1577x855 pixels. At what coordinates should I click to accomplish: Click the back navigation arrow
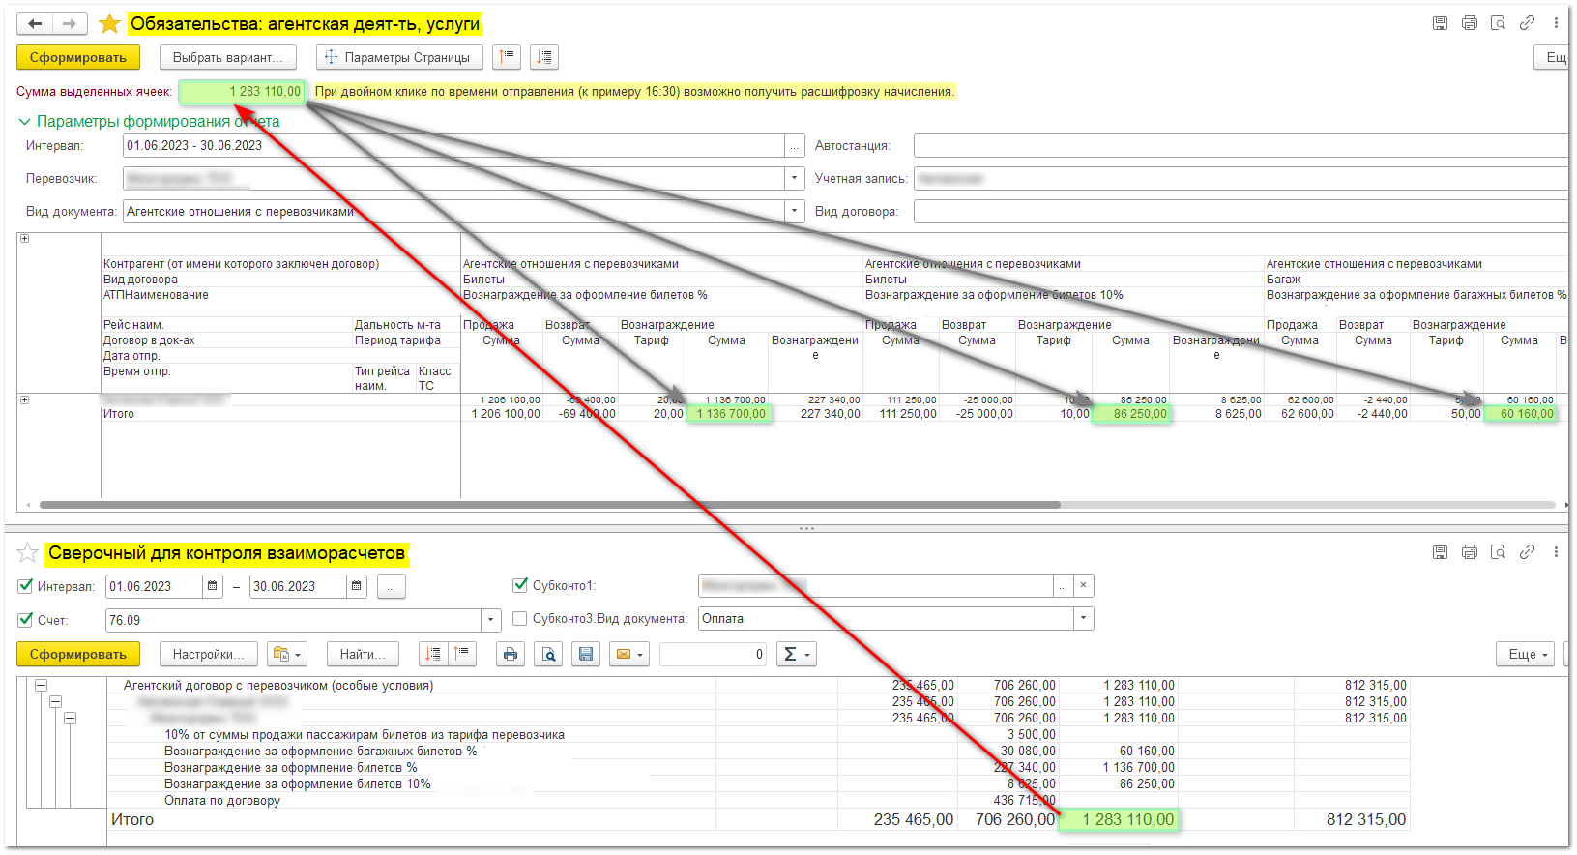pos(35,24)
